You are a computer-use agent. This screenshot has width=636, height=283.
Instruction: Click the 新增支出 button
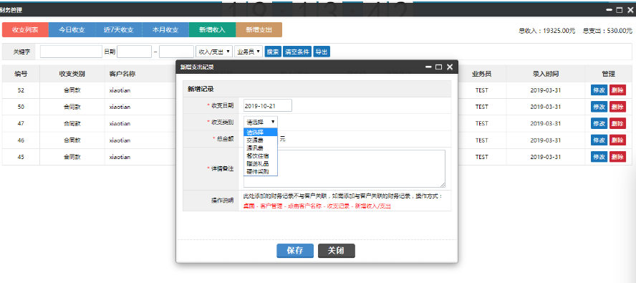pos(259,29)
